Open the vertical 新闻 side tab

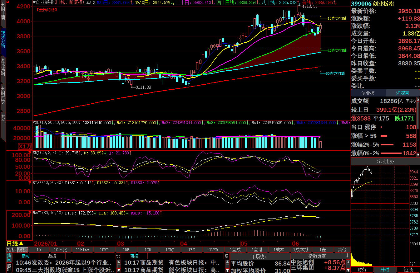point(9,258)
